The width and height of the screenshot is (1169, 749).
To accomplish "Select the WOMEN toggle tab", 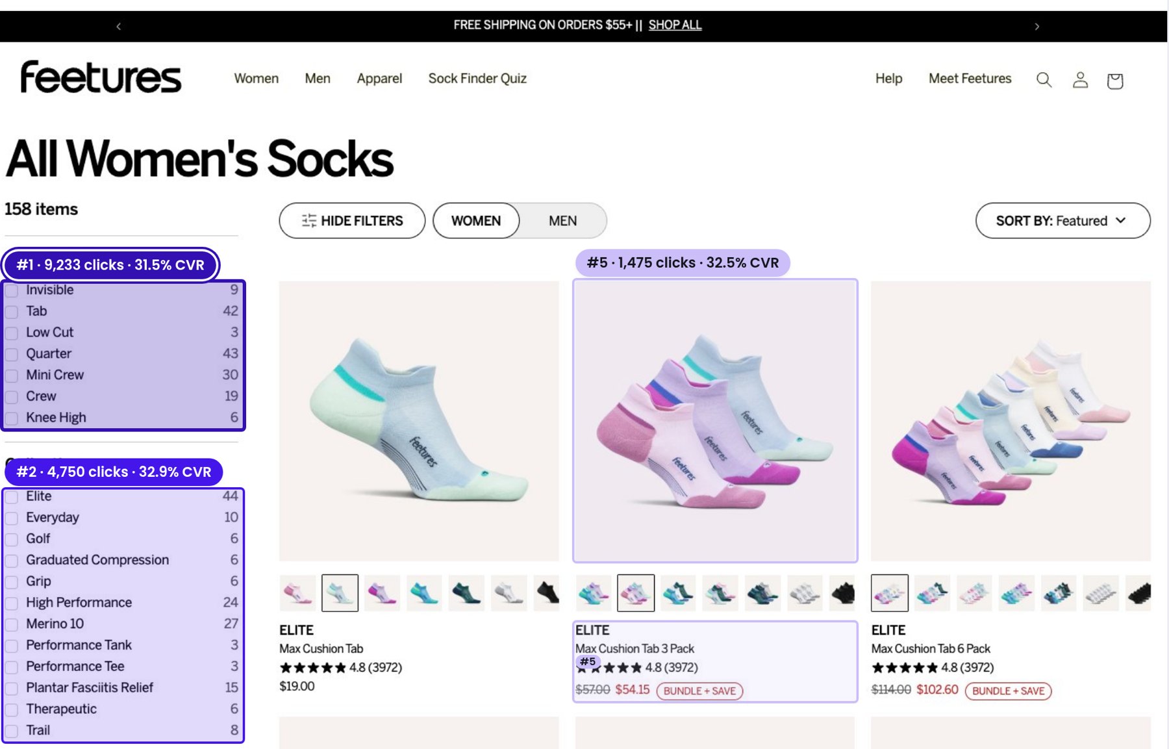I will 476,221.
